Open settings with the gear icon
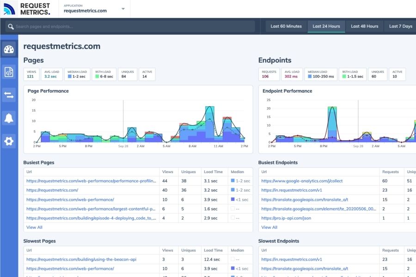The width and height of the screenshot is (416, 277). point(9,141)
